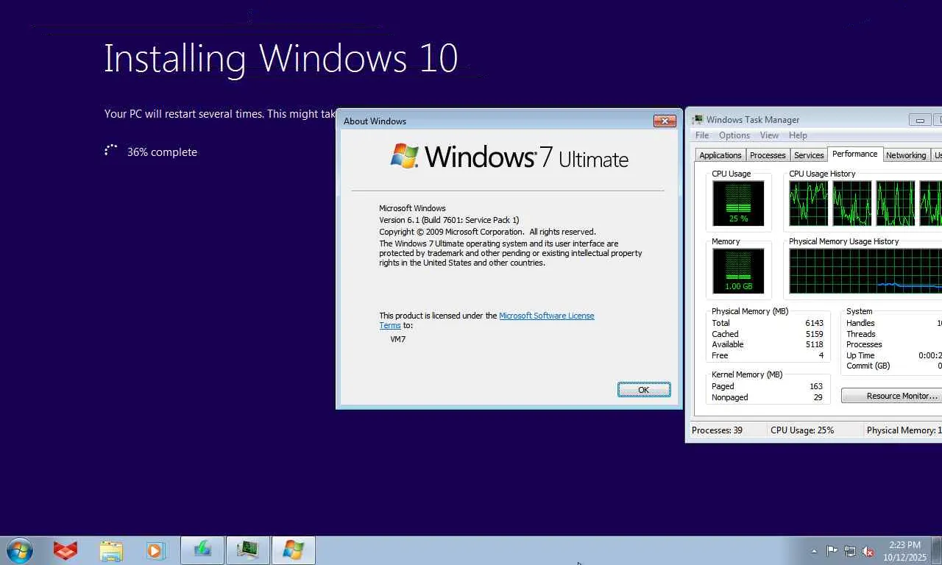Open the File menu in Task Manager
The width and height of the screenshot is (942, 565).
[702, 135]
